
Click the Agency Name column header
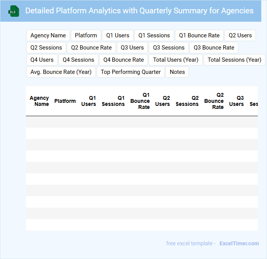tap(39, 101)
